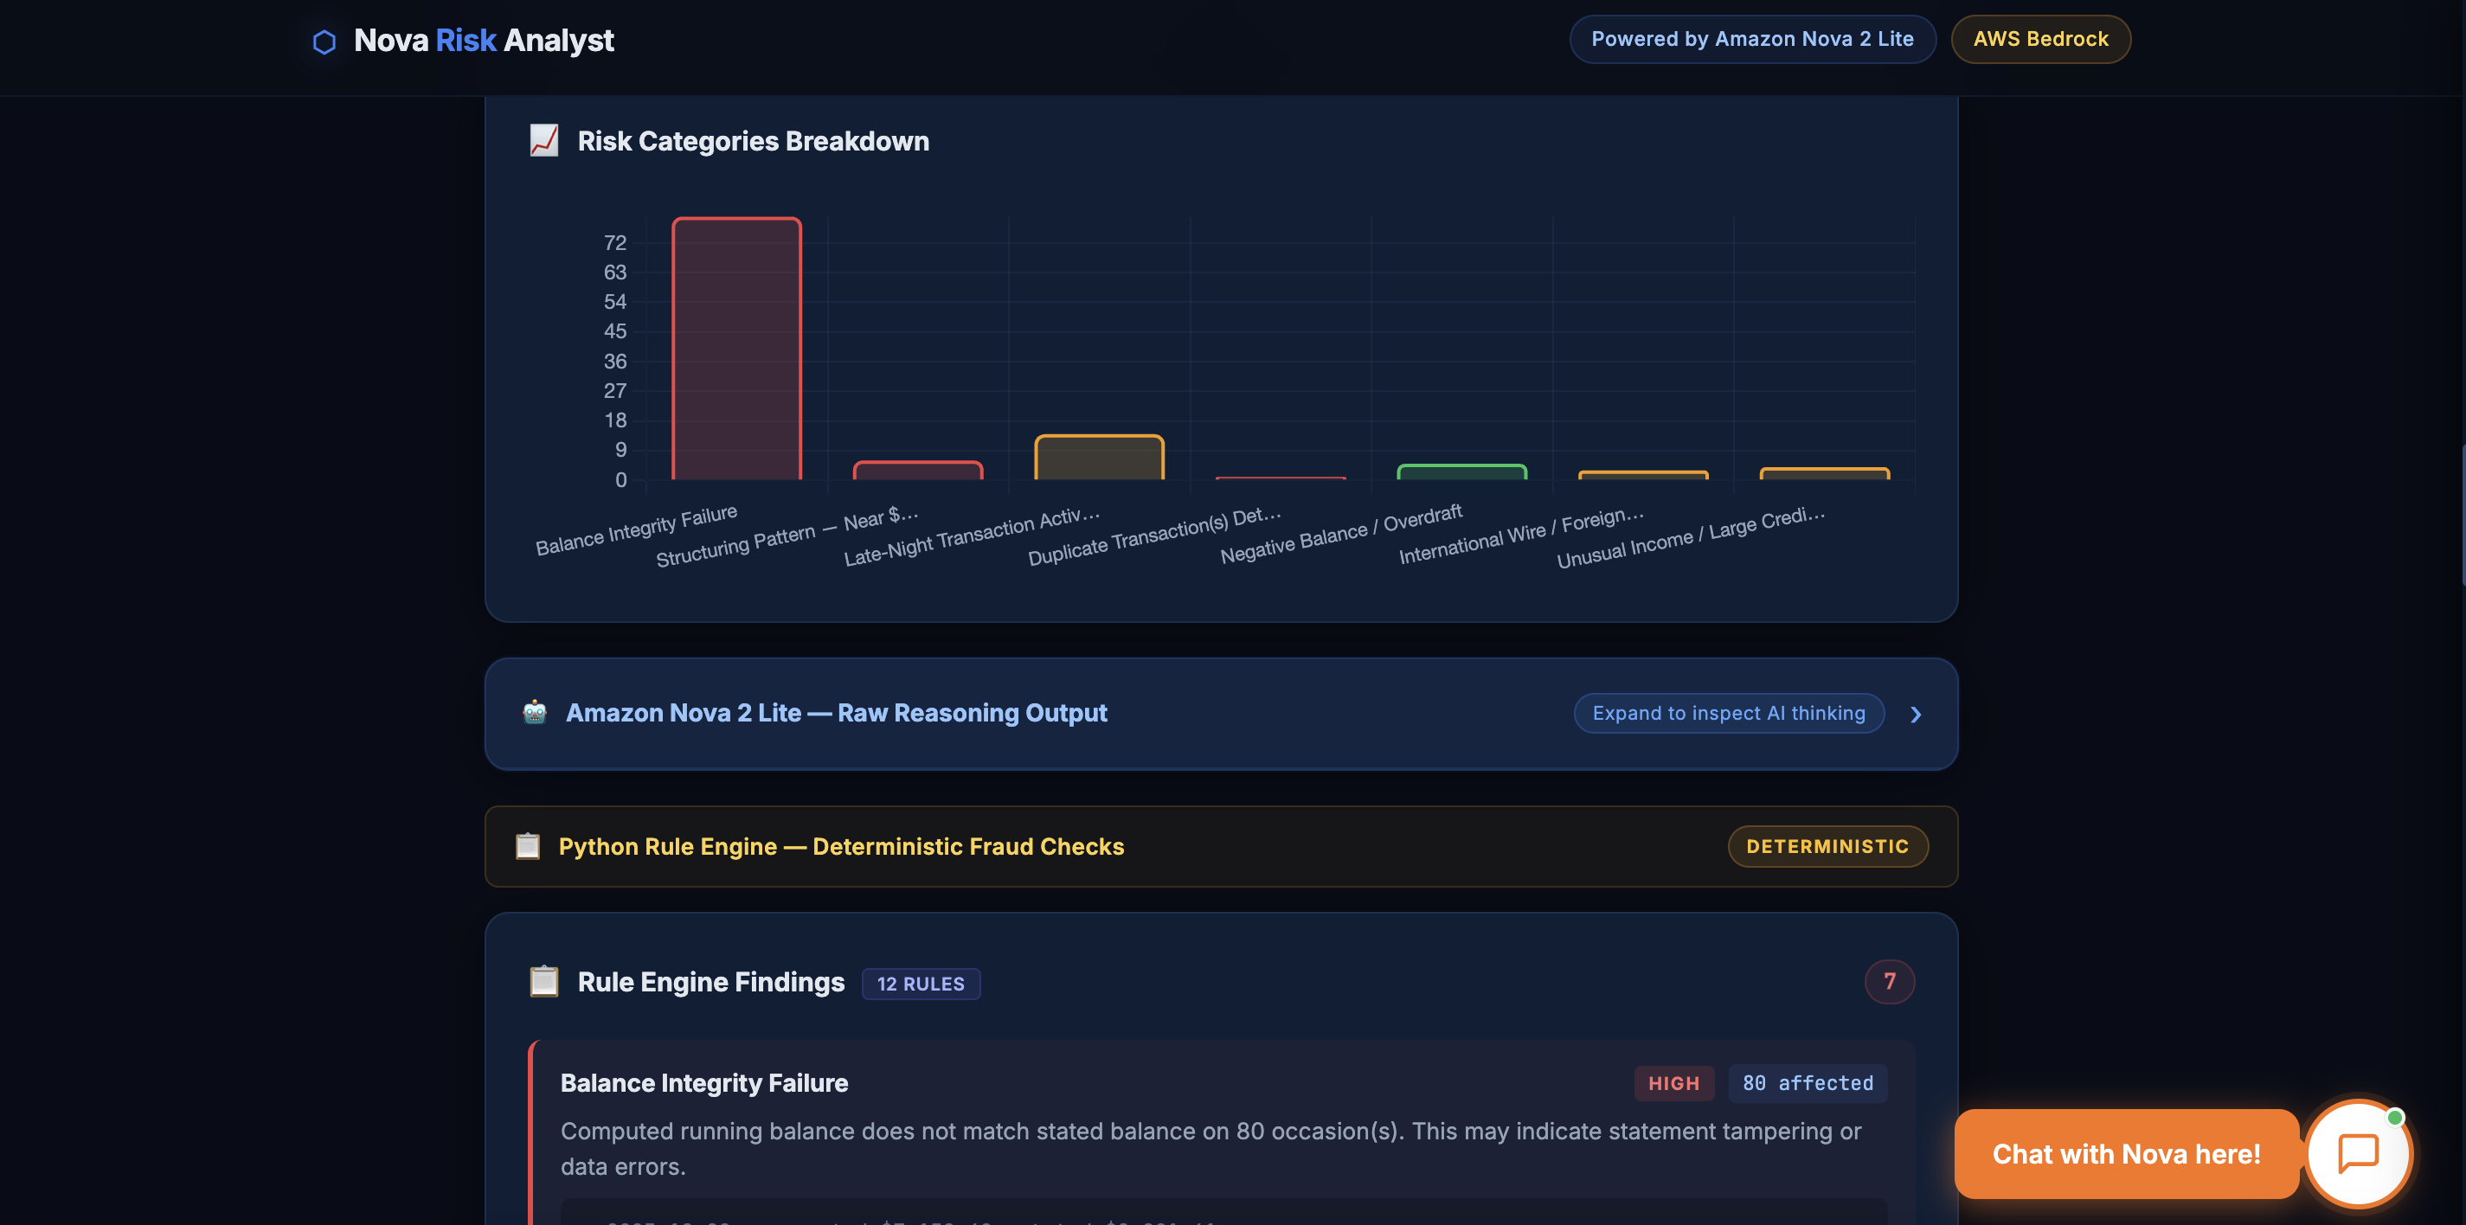Click Expand to inspect AI thinking
The width and height of the screenshot is (2466, 1225).
1728,713
